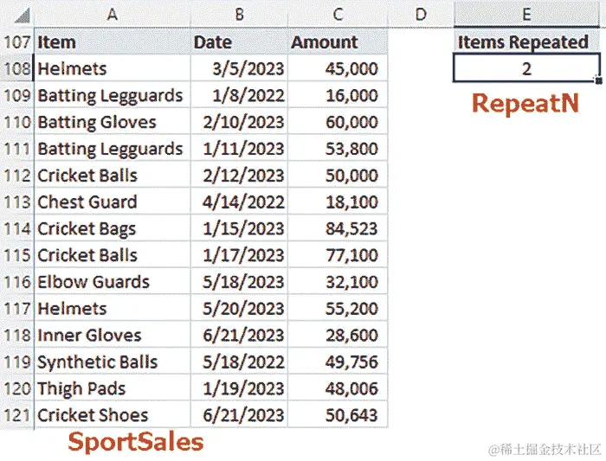This screenshot has width=606, height=461.
Task: Select row 115 header
Action: pos(17,255)
